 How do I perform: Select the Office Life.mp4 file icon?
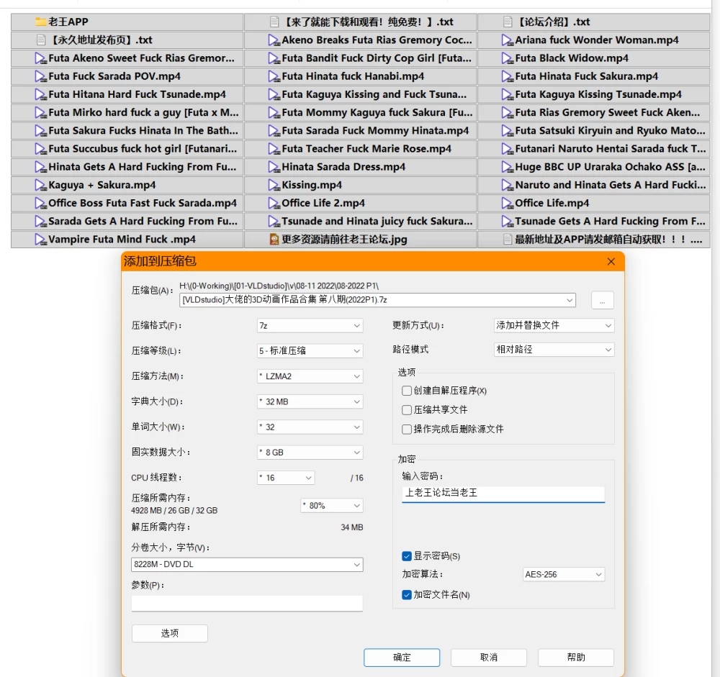click(x=507, y=203)
